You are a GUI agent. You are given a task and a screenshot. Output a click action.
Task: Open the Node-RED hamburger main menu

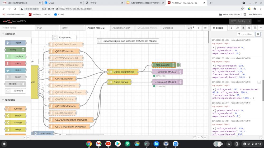[x=259, y=21]
